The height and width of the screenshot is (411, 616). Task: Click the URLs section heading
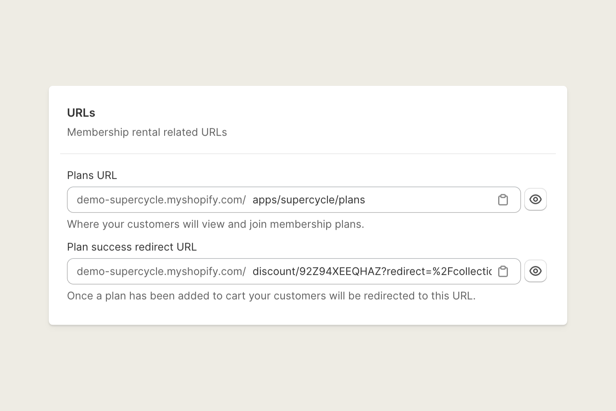[81, 113]
